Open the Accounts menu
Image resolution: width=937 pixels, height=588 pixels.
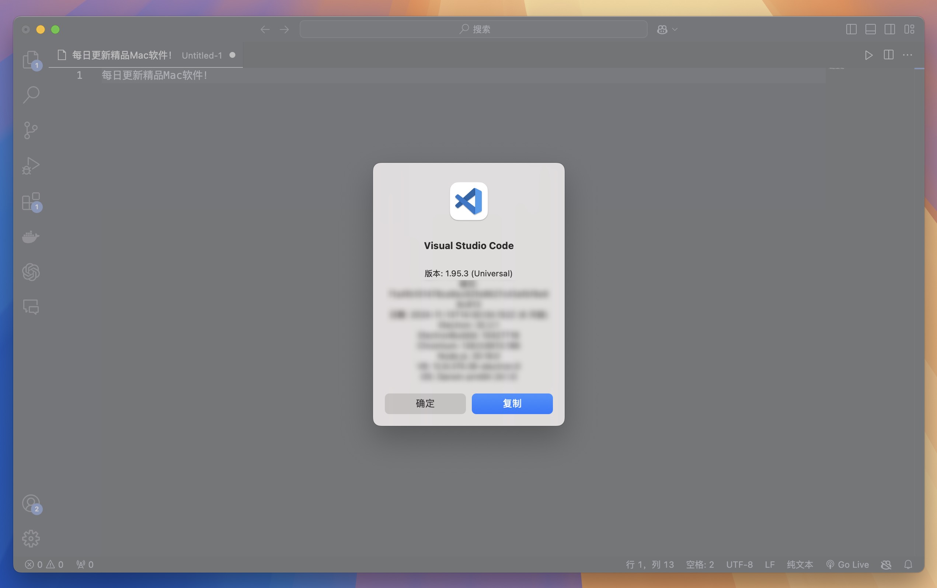(x=31, y=503)
